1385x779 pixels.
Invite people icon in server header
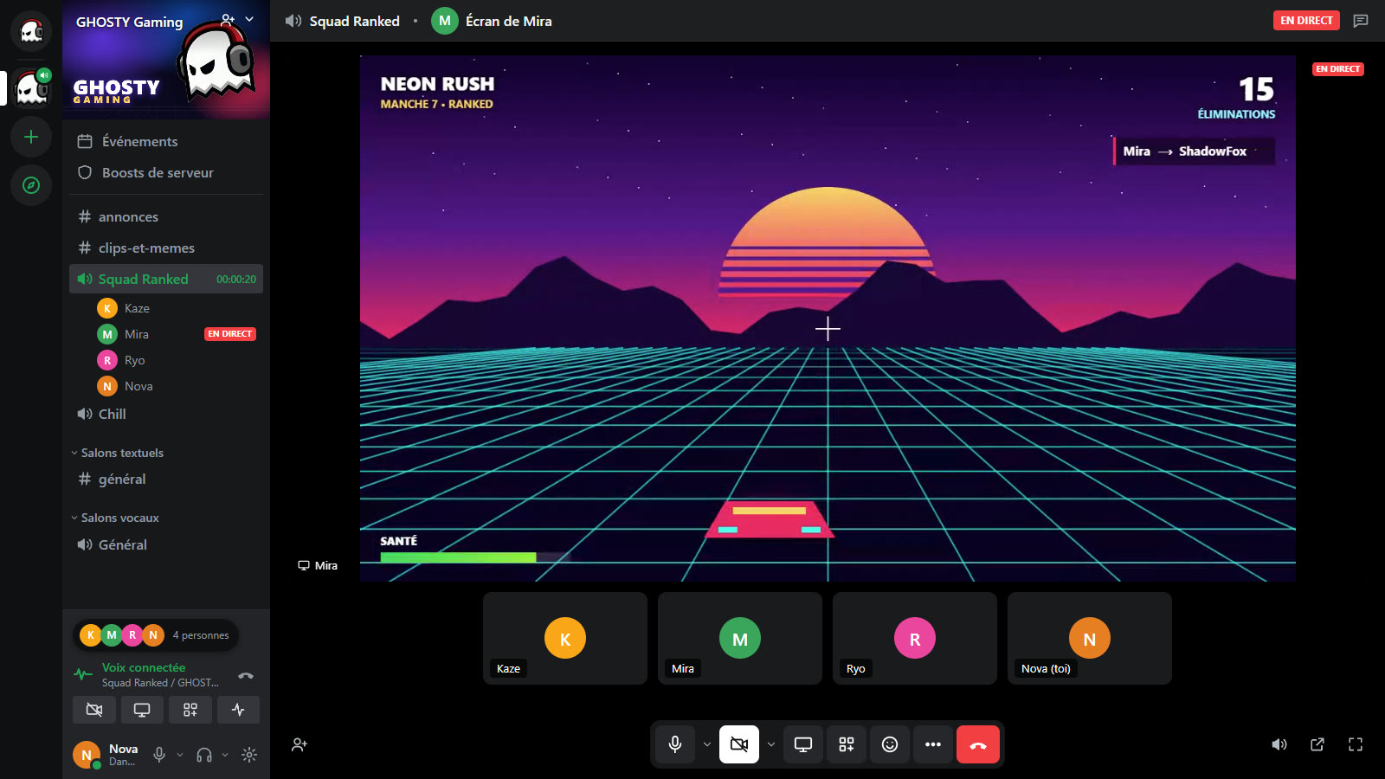(x=228, y=19)
